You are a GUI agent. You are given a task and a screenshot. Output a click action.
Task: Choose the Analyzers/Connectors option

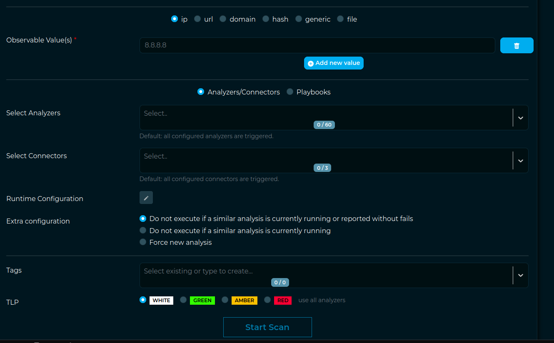(x=201, y=92)
